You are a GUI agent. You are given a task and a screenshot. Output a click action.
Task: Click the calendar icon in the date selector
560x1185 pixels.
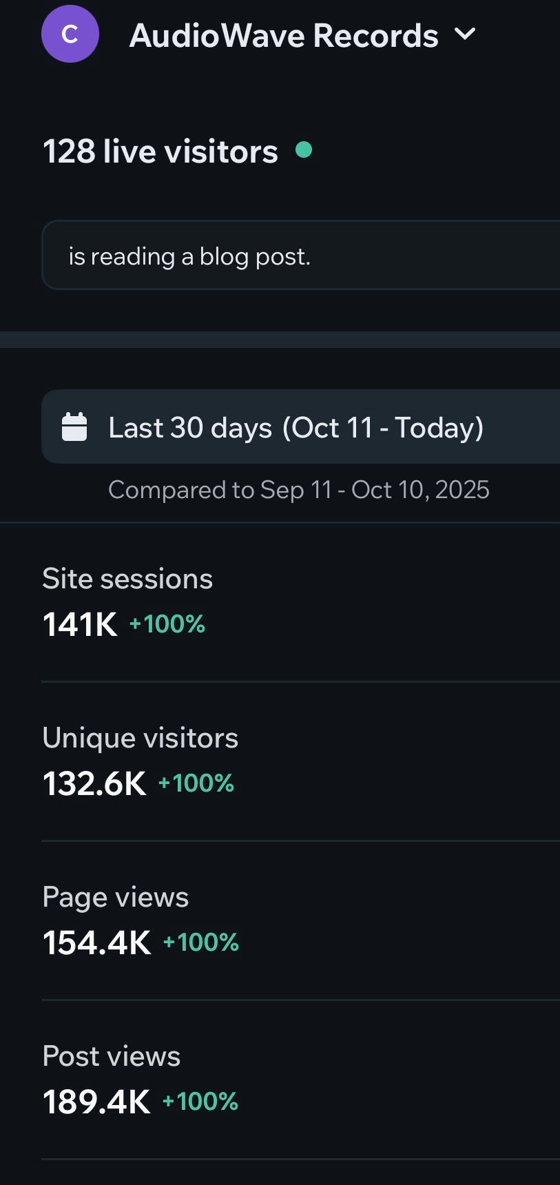click(x=75, y=426)
